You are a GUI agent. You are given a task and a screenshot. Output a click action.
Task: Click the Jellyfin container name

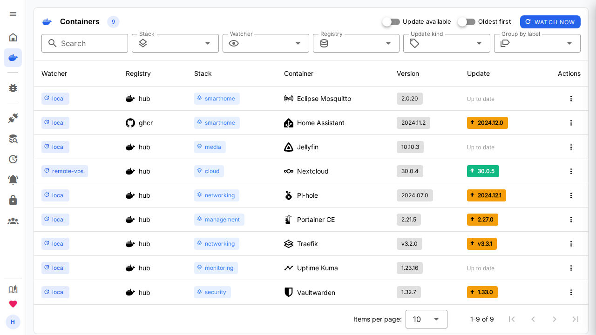click(308, 147)
